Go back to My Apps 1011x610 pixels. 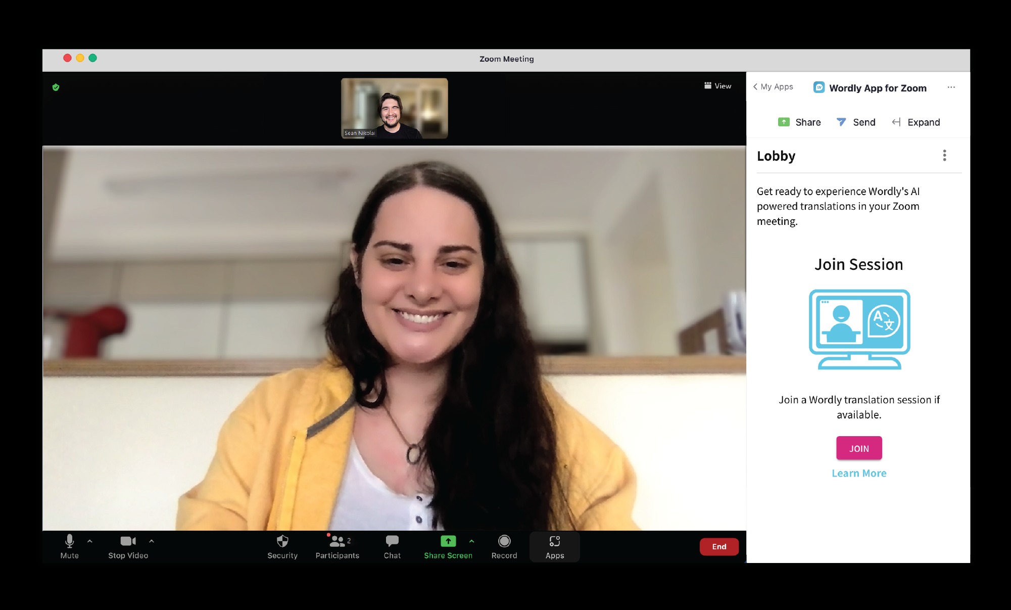(773, 87)
